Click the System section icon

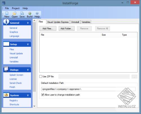[x=6, y=95]
